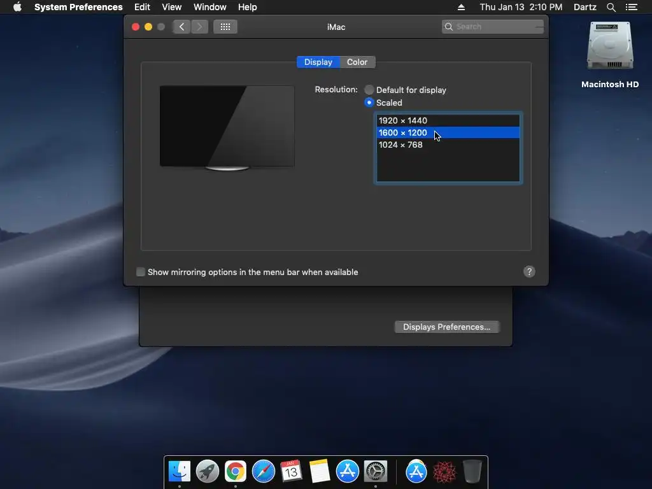Select the Scaled radio button
The height and width of the screenshot is (489, 652).
(369, 103)
